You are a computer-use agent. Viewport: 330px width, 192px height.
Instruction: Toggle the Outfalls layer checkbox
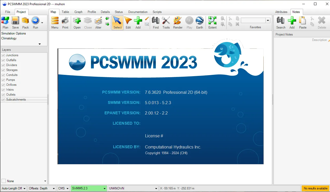pos(3,60)
